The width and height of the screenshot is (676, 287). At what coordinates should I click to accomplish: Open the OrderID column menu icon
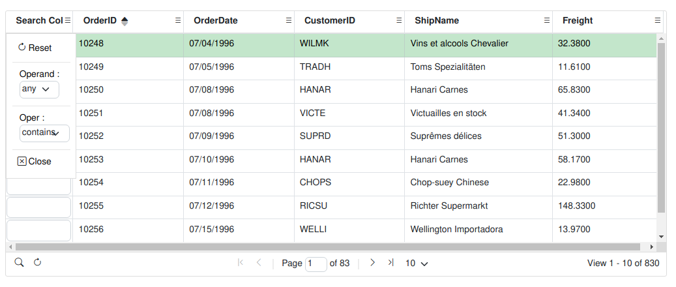178,21
